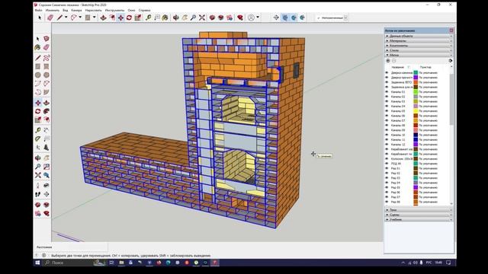Expand the Данные объекта panel
The height and width of the screenshot is (274, 488).
point(419,36)
